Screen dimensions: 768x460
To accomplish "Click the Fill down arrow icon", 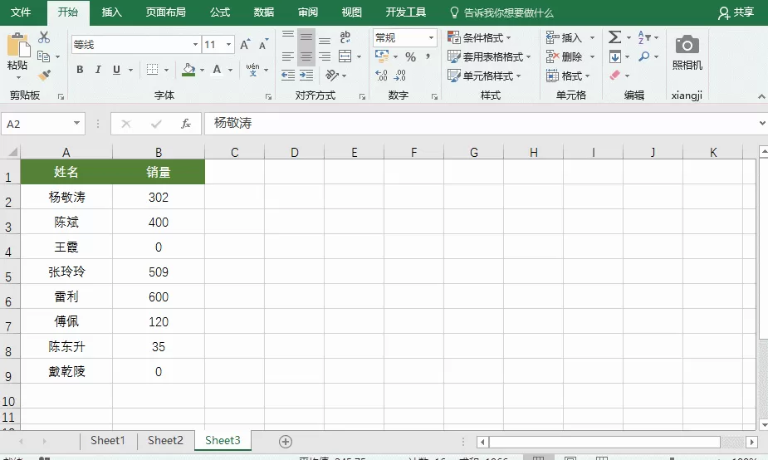I will point(615,56).
